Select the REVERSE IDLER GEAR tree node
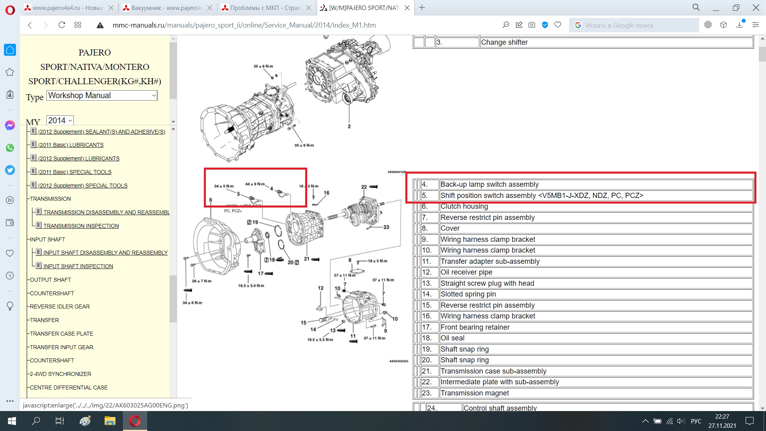766x431 pixels. [60, 306]
